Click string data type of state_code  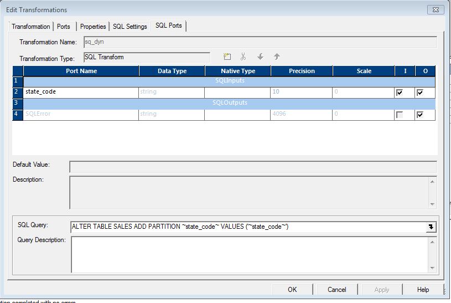click(172, 92)
